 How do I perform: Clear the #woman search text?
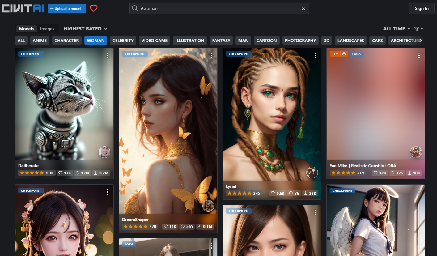[303, 8]
